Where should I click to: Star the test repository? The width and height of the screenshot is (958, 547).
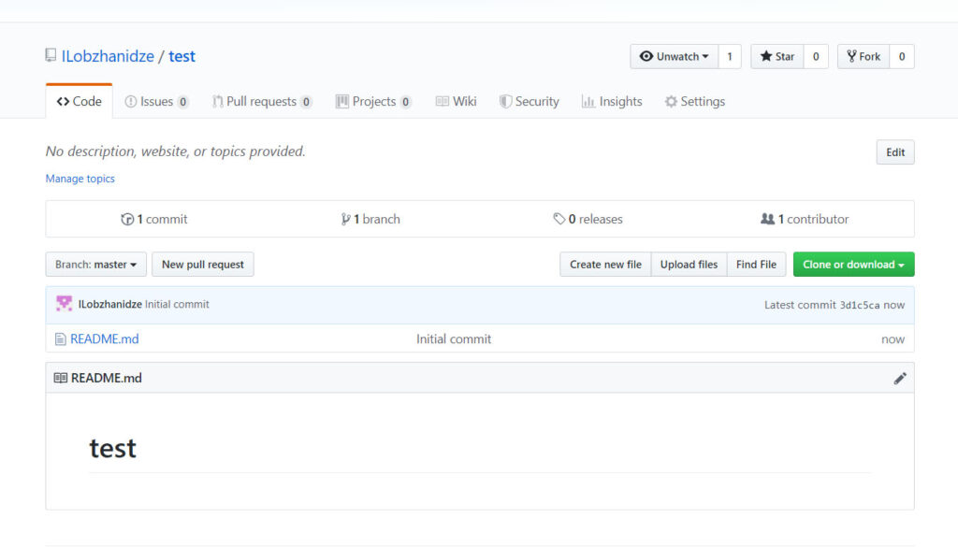pyautogui.click(x=777, y=57)
